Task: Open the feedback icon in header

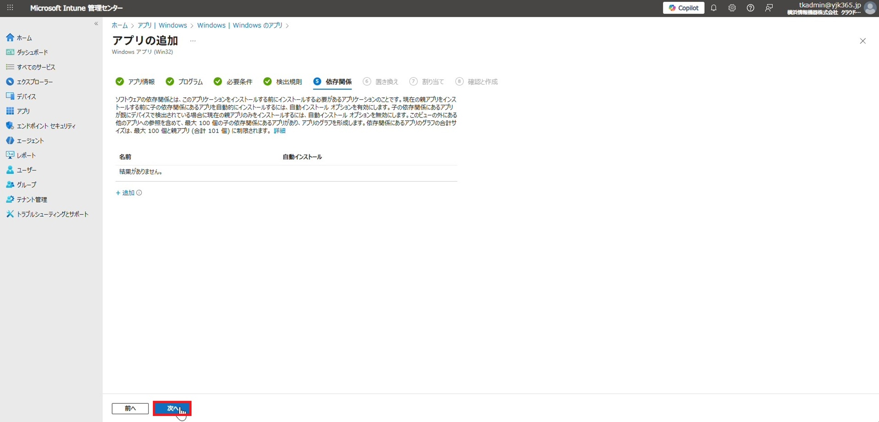Action: [x=769, y=8]
